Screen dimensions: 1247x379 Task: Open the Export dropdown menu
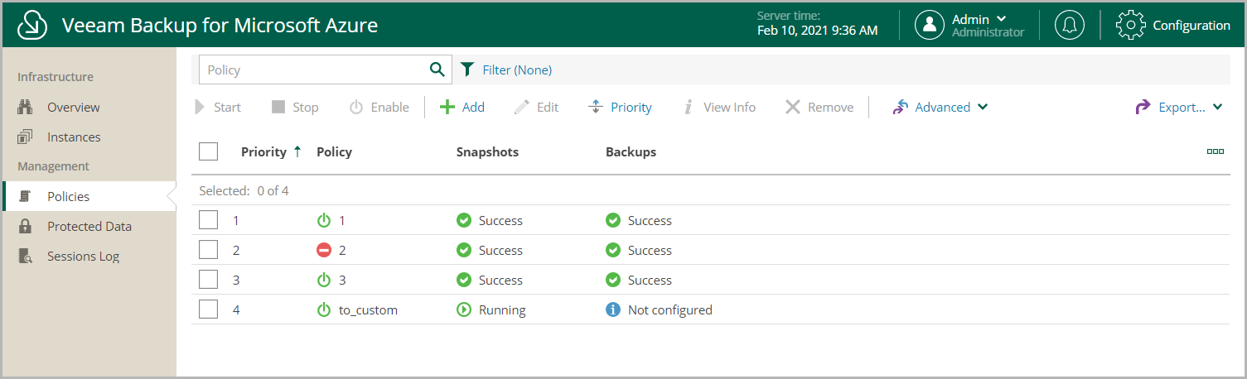(x=1179, y=107)
